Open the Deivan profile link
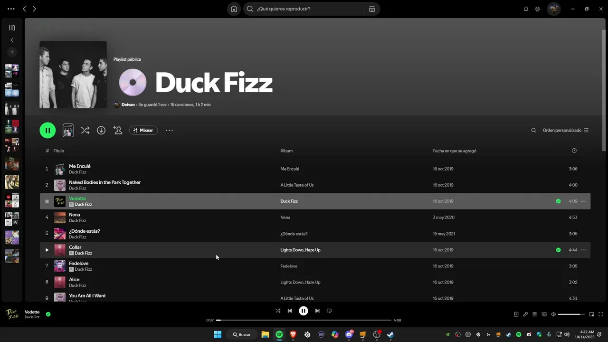Screen dimensions: 608x342 [128, 104]
